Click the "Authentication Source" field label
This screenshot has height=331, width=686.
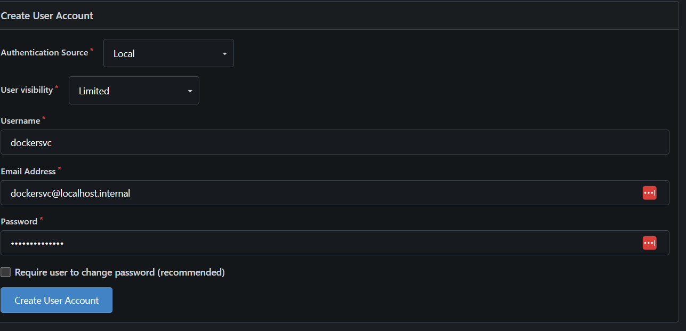45,53
